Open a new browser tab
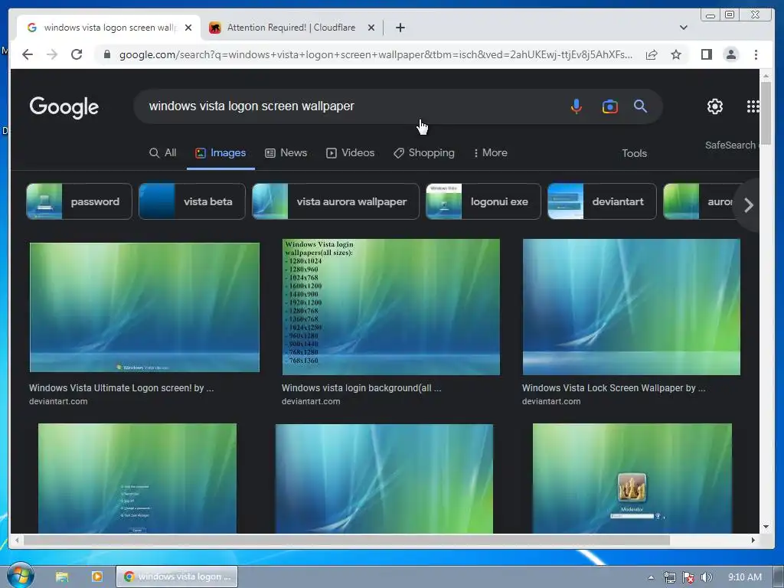 tap(400, 28)
